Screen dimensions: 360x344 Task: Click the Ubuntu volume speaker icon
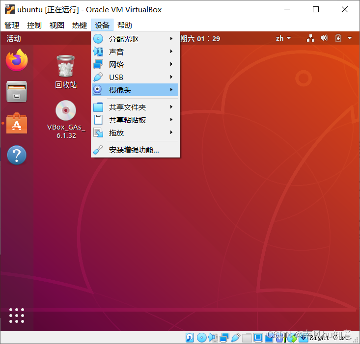click(324, 38)
